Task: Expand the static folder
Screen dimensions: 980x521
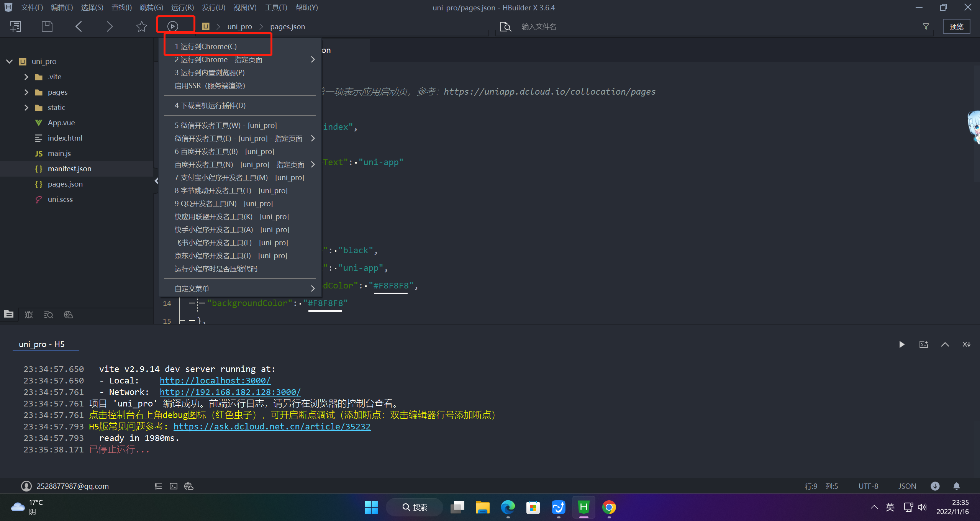Action: (x=26, y=108)
